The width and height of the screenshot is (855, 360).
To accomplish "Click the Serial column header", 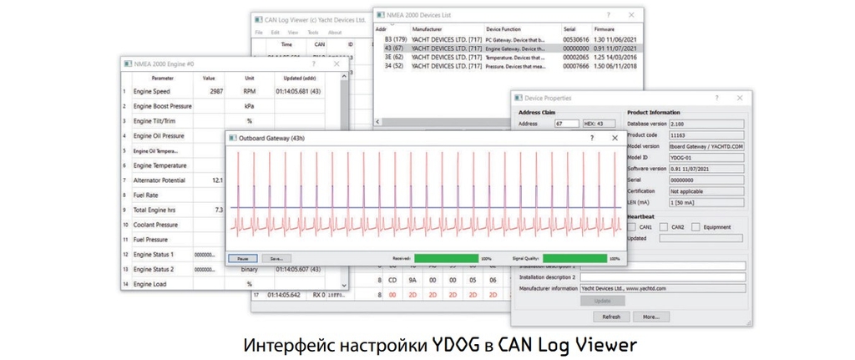I will click(x=569, y=29).
